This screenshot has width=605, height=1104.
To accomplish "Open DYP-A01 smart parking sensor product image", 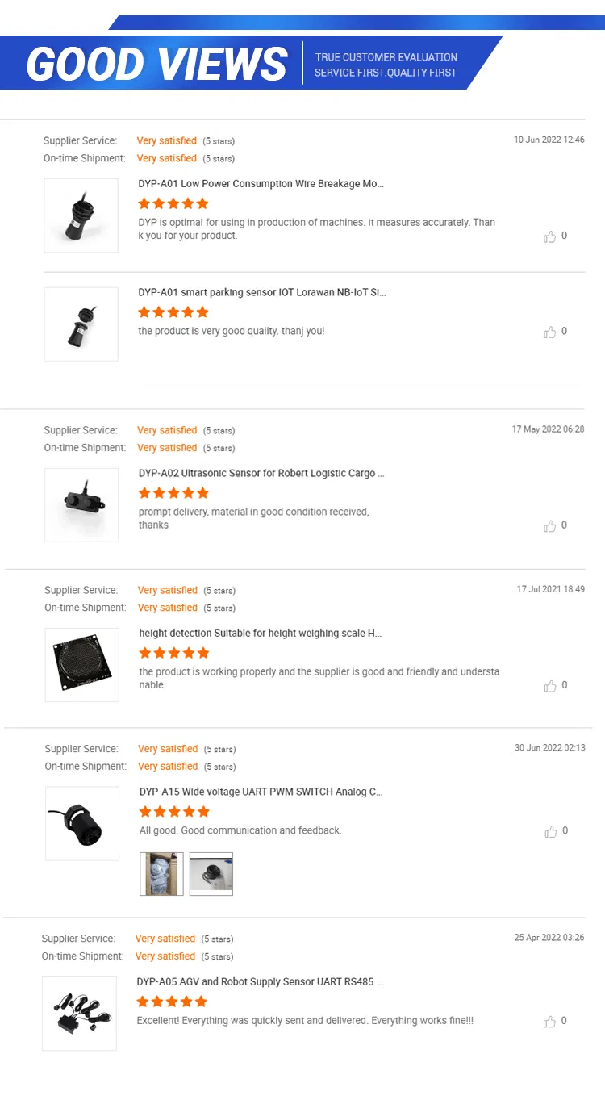I will (x=81, y=324).
